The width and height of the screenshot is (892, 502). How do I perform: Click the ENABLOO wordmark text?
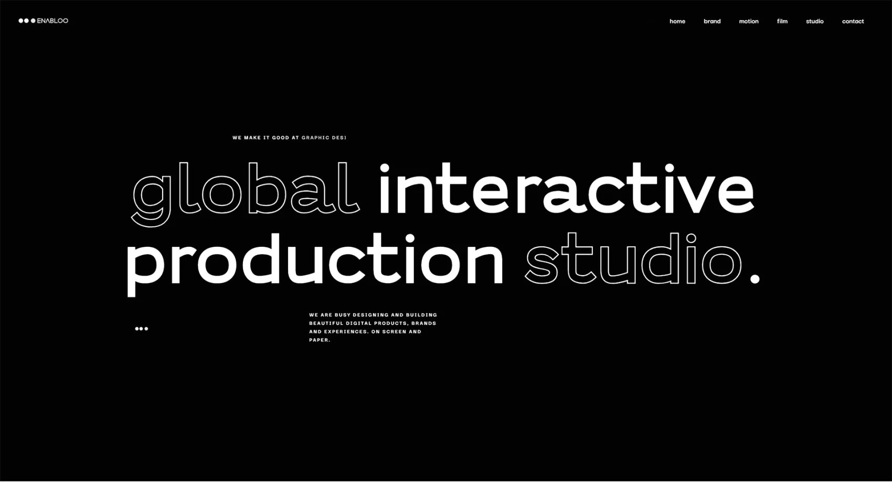point(52,21)
